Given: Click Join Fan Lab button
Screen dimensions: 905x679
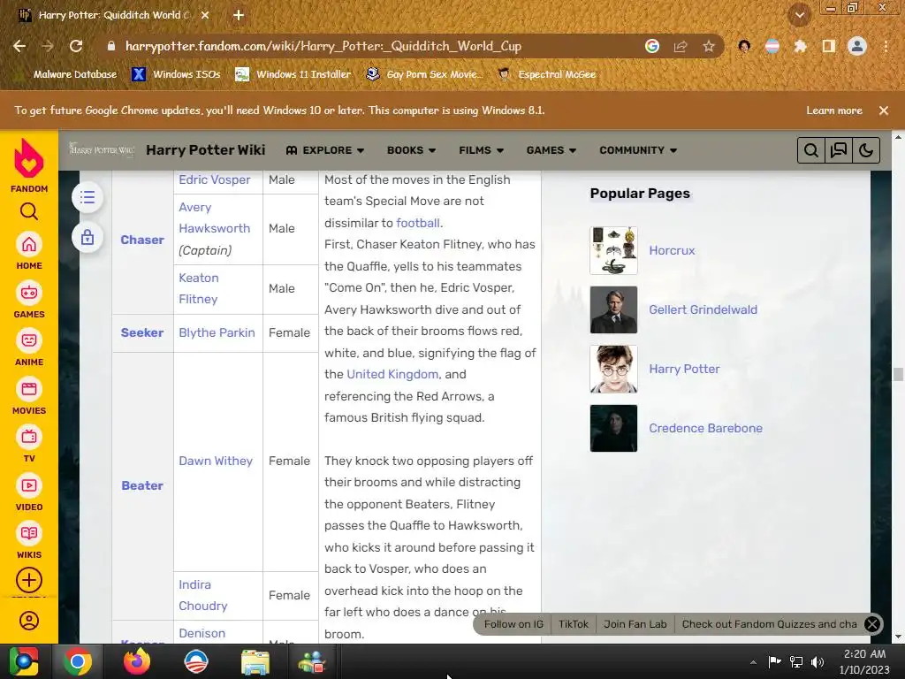Looking at the screenshot, I should 635,624.
